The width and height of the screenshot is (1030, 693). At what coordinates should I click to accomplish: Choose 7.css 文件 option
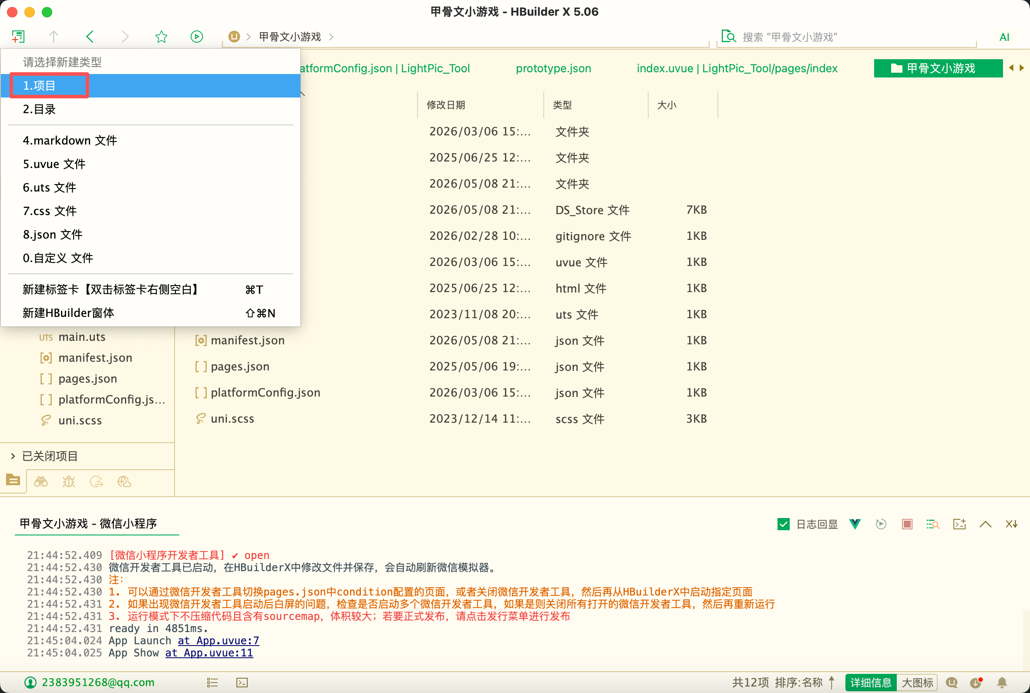[x=151, y=211]
